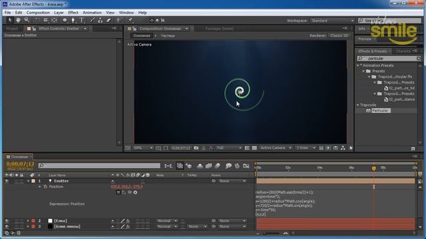Click the Position value of Emitter layer
The image size is (426, 239).
click(126, 187)
